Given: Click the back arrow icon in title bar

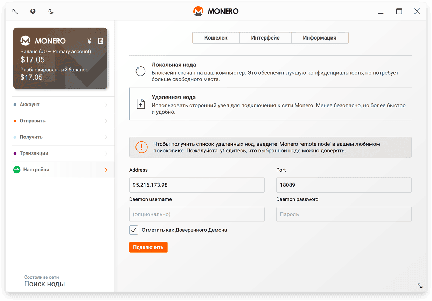Looking at the screenshot, I should pos(15,11).
